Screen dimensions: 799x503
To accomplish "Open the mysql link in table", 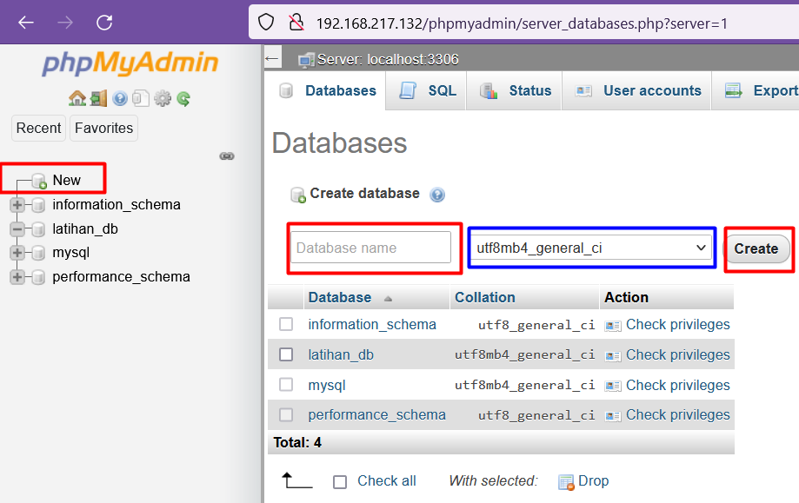I will point(327,386).
